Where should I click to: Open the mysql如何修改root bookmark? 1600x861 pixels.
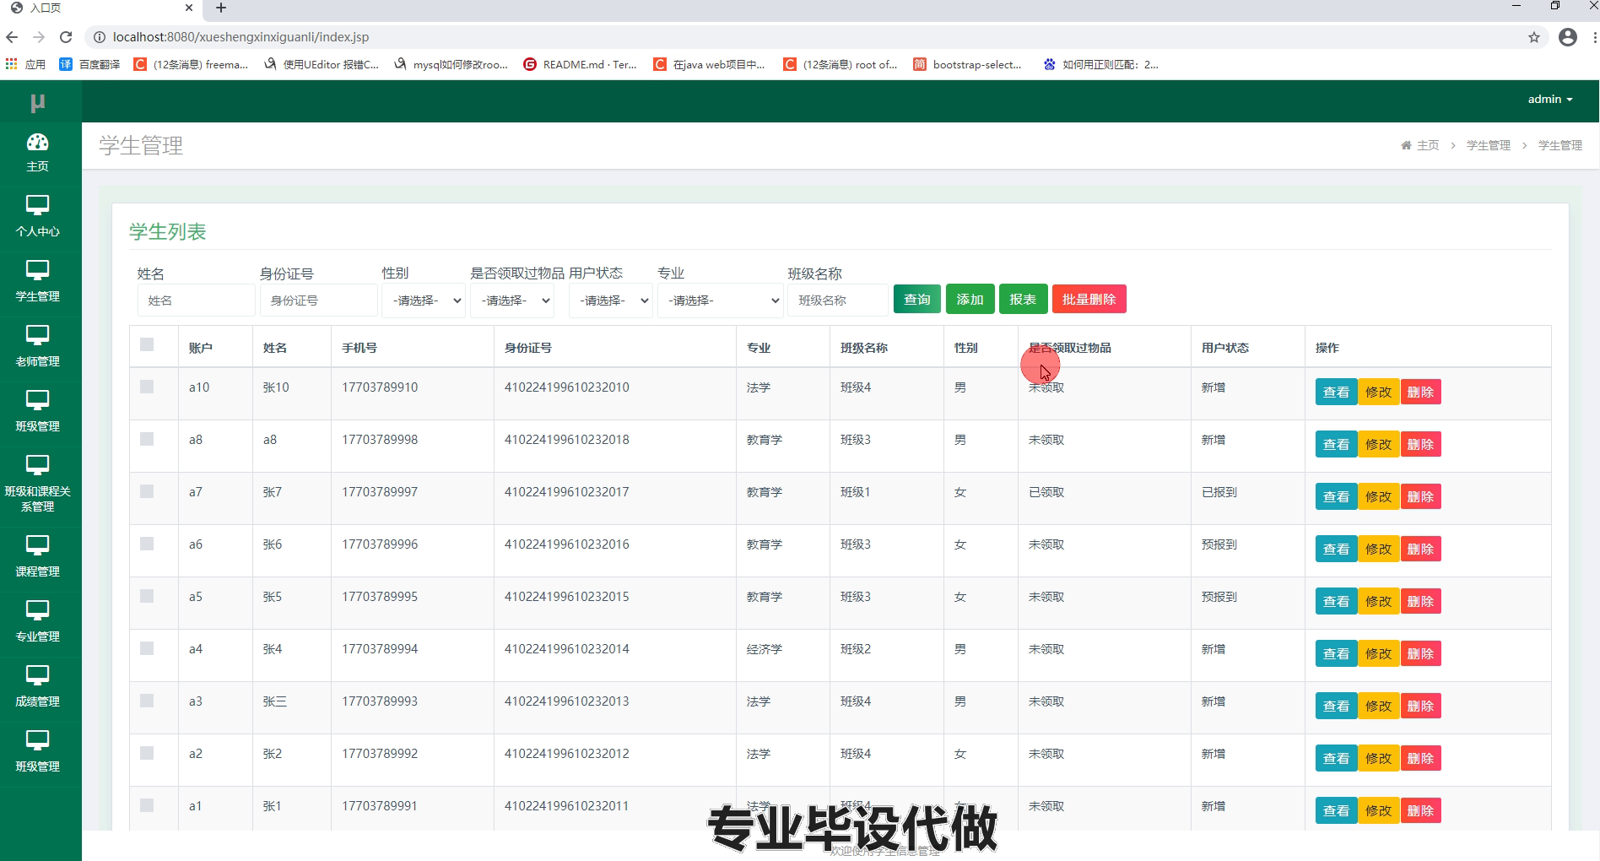pos(451,64)
